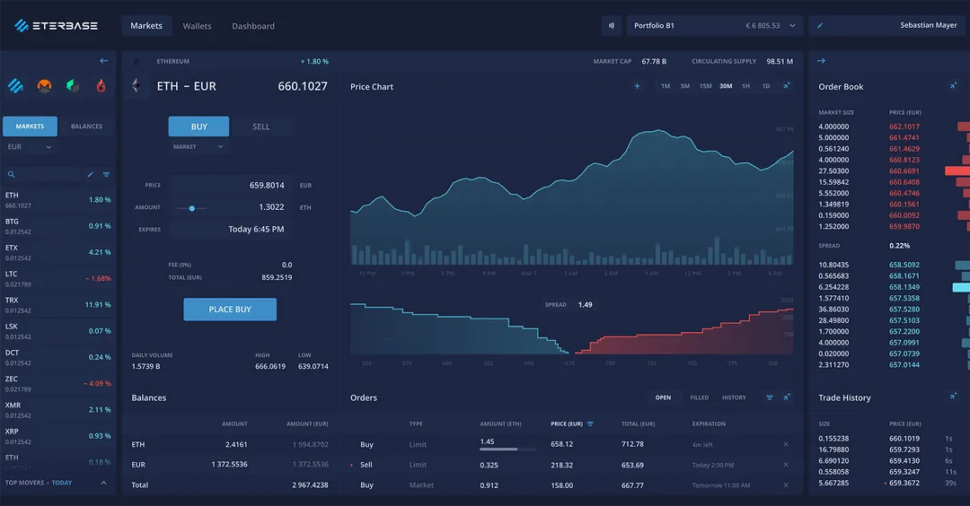Click the 662.1017 ask price in Order Book

pyautogui.click(x=904, y=126)
